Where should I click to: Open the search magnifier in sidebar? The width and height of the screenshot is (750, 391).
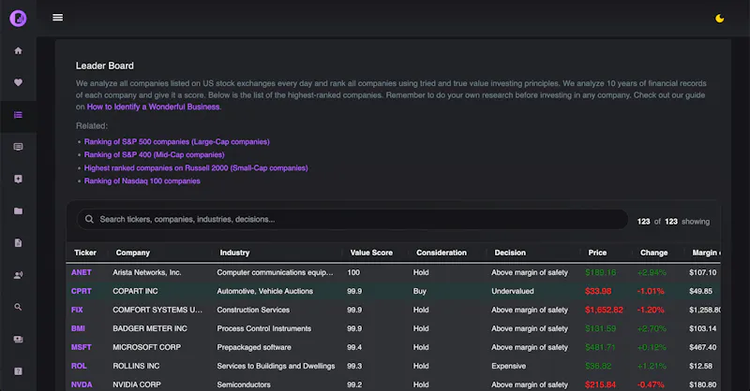(18, 307)
